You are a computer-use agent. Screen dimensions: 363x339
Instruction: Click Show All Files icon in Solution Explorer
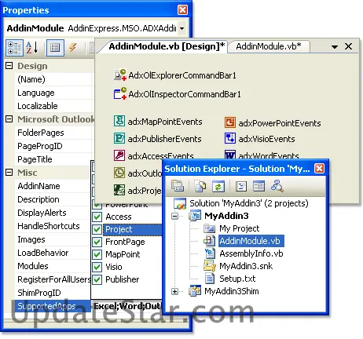point(200,186)
